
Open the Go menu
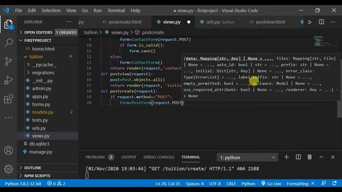(85, 11)
